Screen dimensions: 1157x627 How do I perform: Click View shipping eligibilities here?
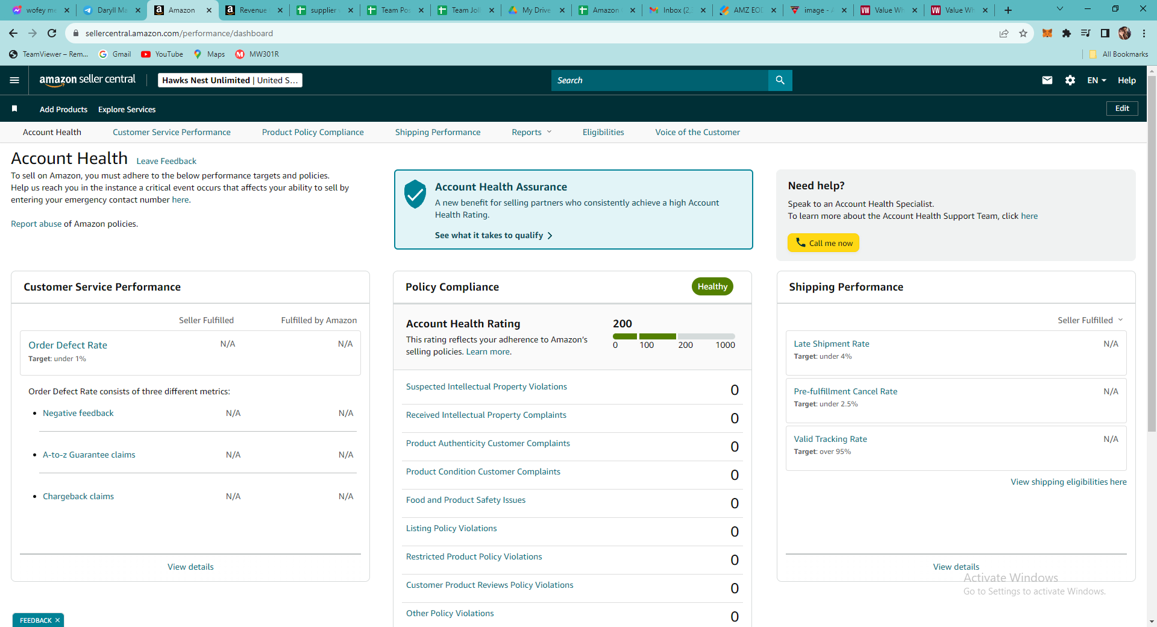point(1068,482)
